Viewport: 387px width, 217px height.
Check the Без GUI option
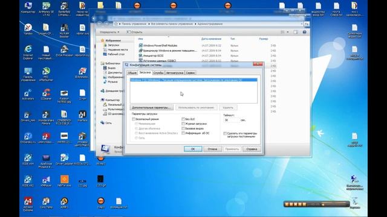[183, 119]
